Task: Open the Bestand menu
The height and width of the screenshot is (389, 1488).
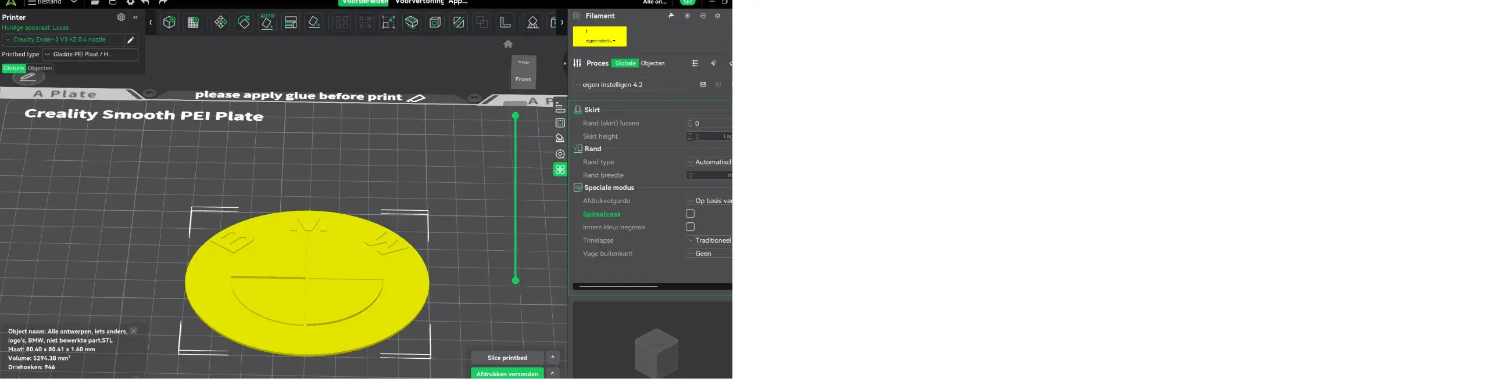Action: (49, 2)
